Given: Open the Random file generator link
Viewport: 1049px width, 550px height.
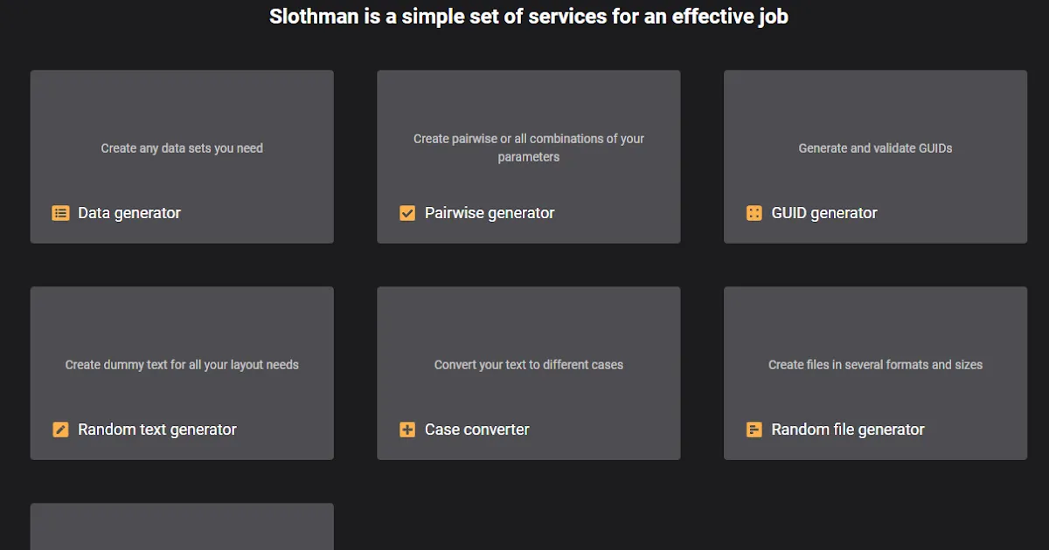Looking at the screenshot, I should pos(848,430).
